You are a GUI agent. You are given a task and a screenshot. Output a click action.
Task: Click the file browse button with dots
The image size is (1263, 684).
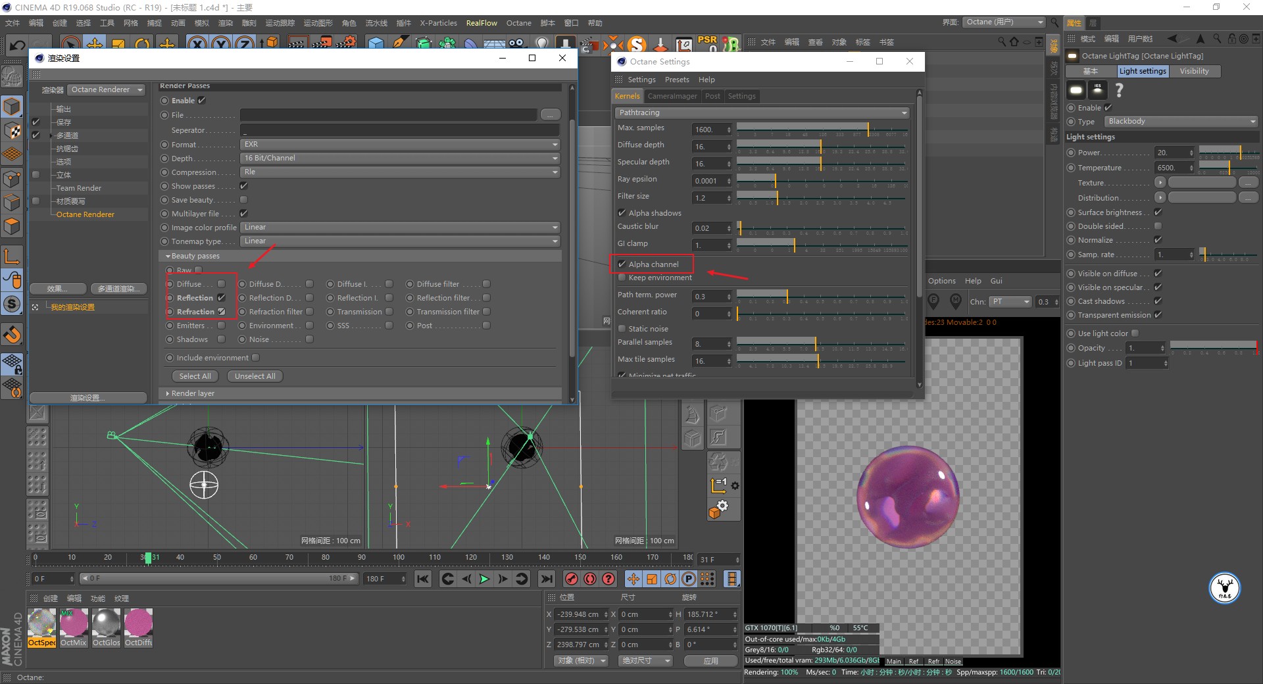pos(550,115)
